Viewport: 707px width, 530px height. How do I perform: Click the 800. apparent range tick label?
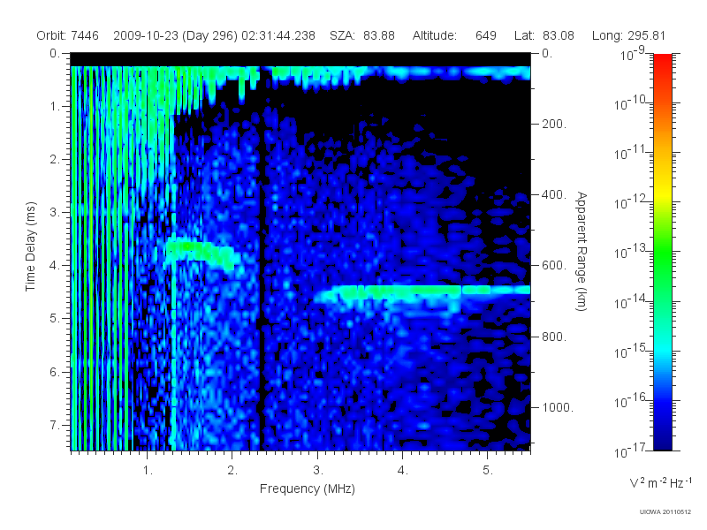point(554,337)
